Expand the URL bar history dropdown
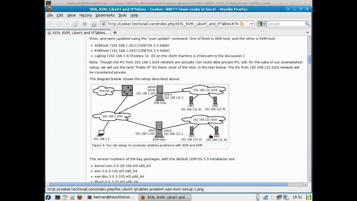 [252, 24]
